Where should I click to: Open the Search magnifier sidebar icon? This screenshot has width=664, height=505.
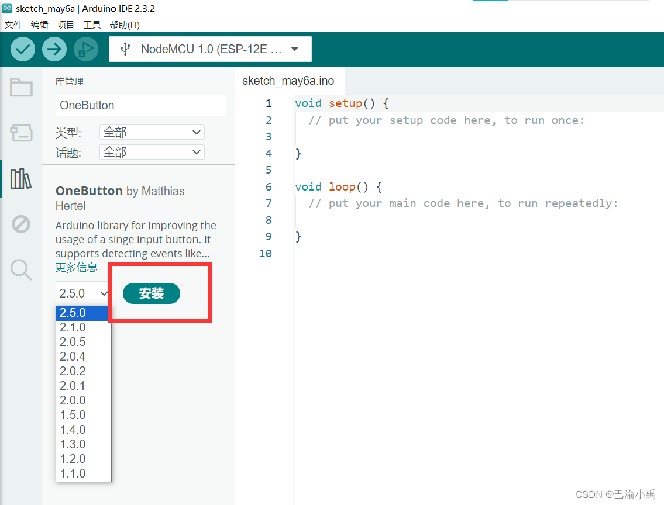click(x=20, y=269)
